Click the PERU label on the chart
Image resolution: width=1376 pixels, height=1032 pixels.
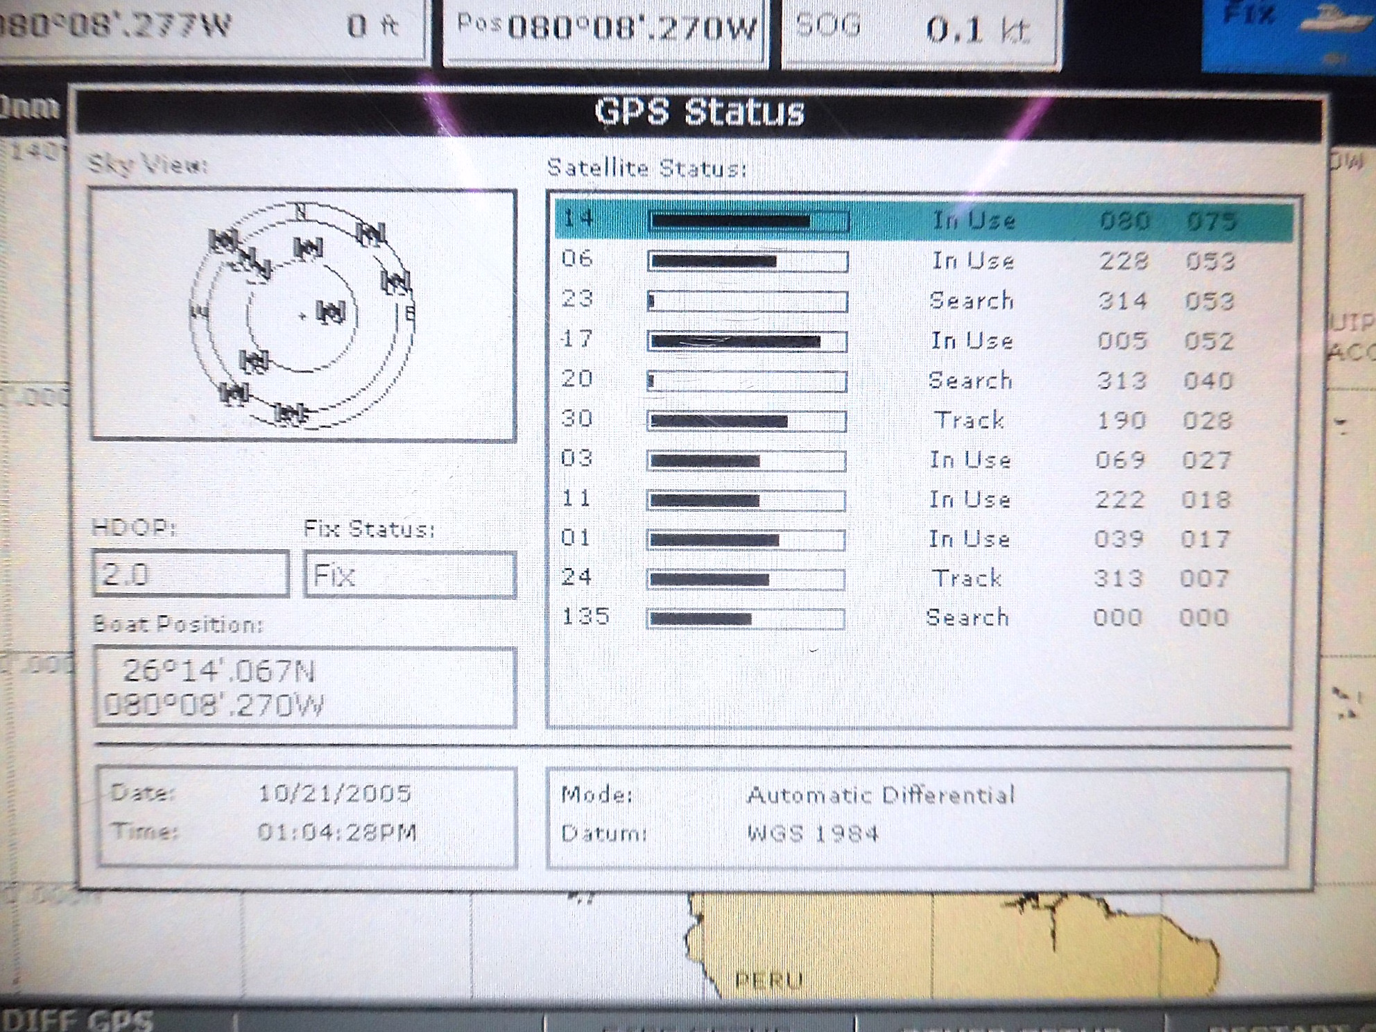tap(768, 980)
